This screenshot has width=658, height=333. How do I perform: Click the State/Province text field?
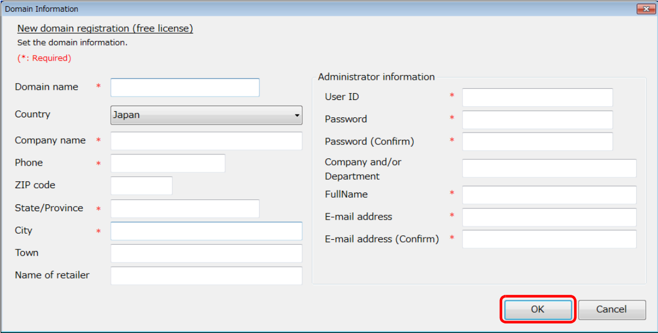pyautogui.click(x=185, y=208)
